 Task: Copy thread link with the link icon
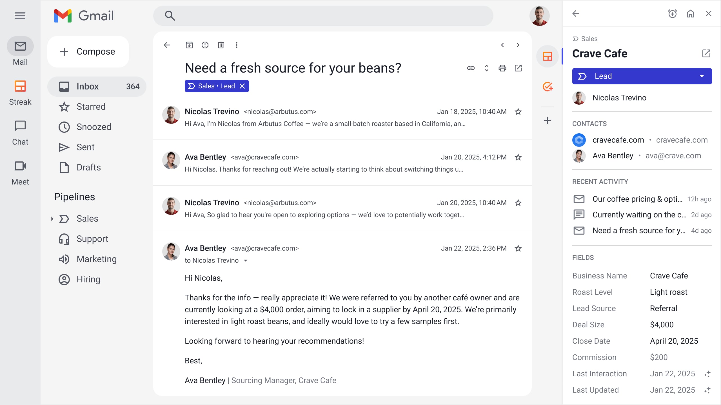471,68
